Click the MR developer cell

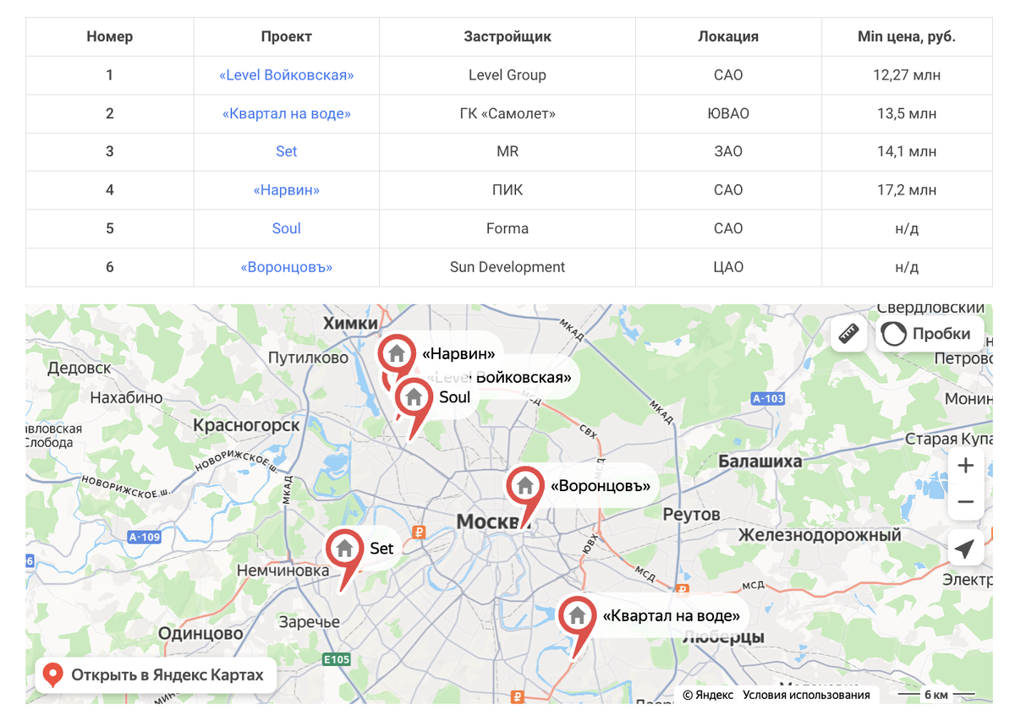pyautogui.click(x=507, y=151)
